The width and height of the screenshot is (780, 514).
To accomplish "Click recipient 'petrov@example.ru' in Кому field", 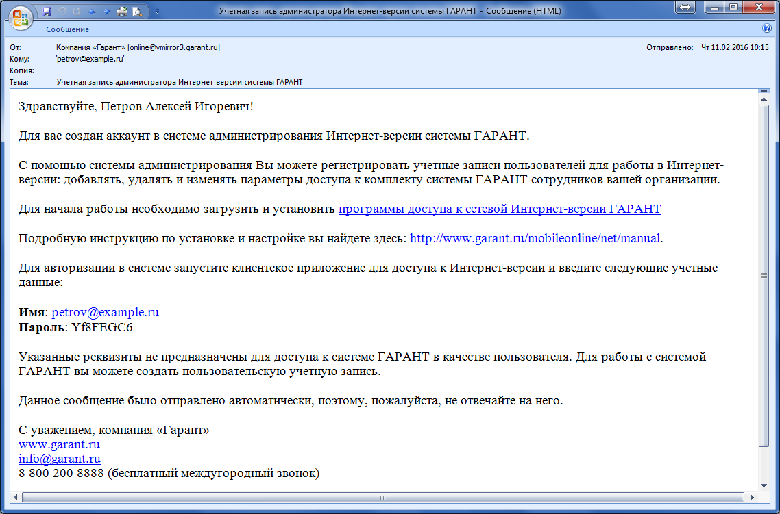I will (x=90, y=59).
